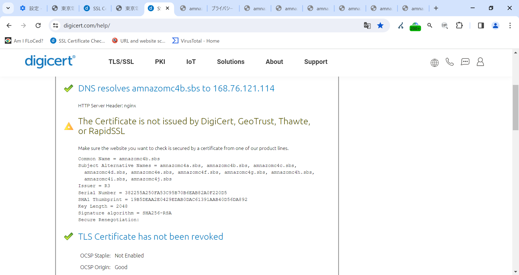Viewport: 519px width, 275px height.
Task: Click the Serial Number value line
Action: click(152, 193)
